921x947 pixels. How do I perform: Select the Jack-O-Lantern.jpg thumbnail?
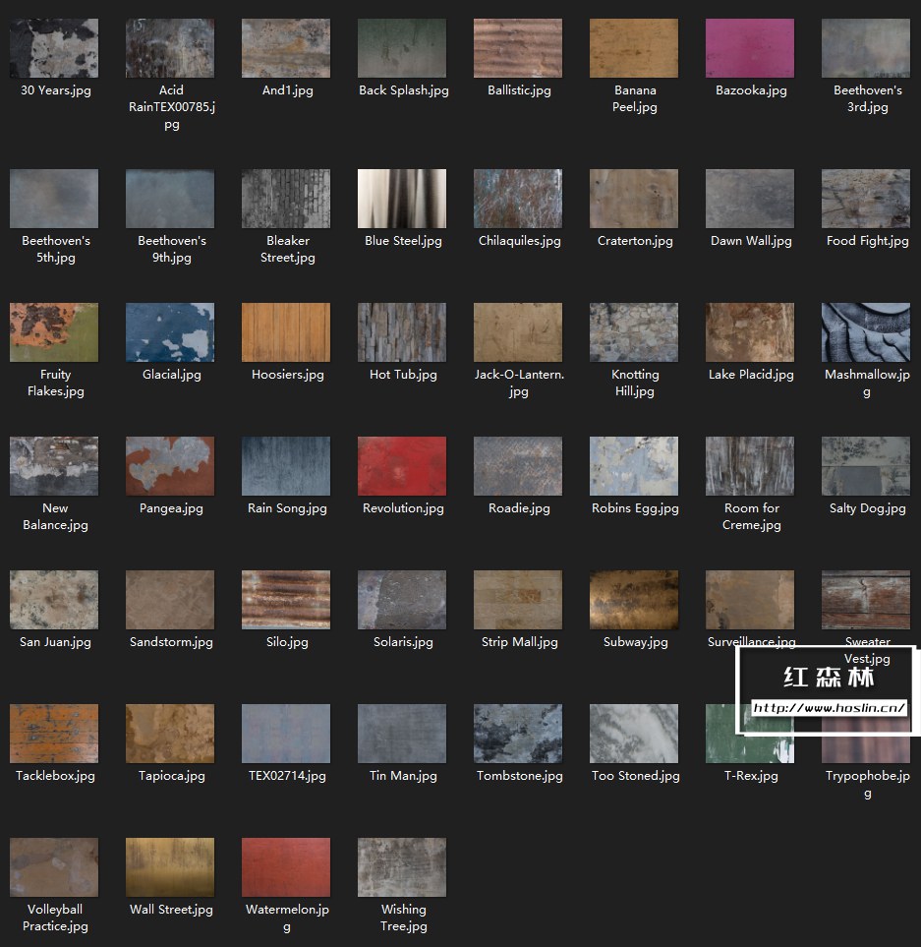(518, 332)
